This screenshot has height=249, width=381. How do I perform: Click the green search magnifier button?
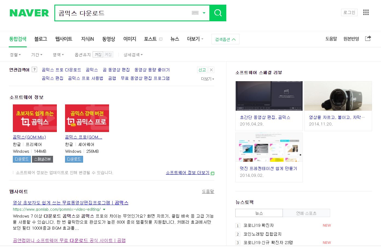(218, 13)
